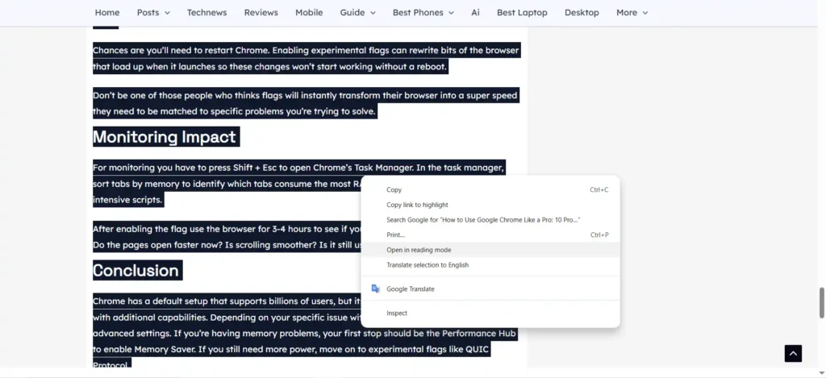Expand the More navigation dropdown
The width and height of the screenshot is (826, 378).
[x=632, y=13]
